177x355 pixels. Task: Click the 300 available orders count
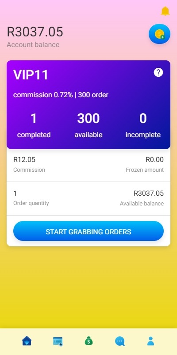coord(88,118)
